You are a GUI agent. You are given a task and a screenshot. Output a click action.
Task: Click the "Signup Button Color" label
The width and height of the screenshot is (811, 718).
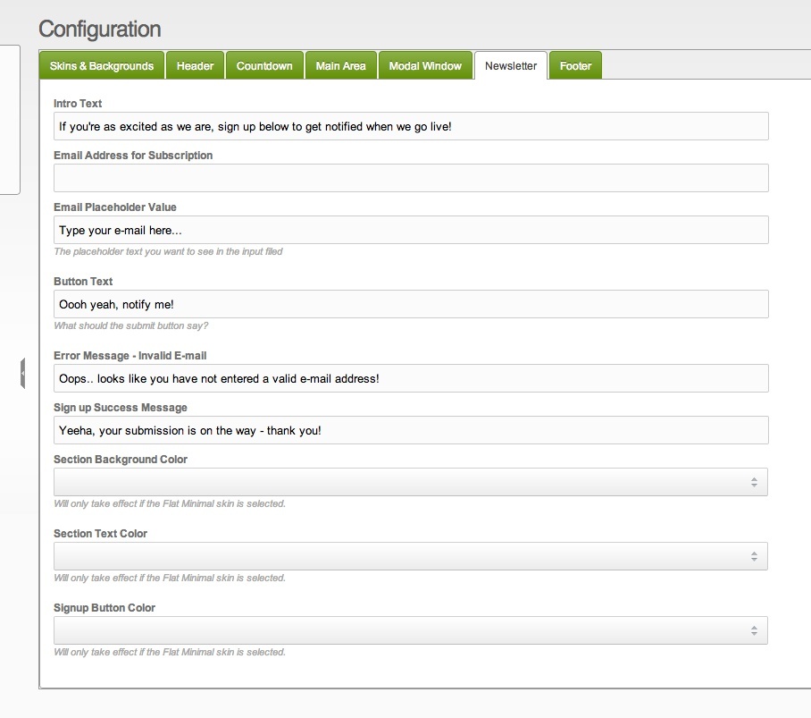(x=105, y=608)
